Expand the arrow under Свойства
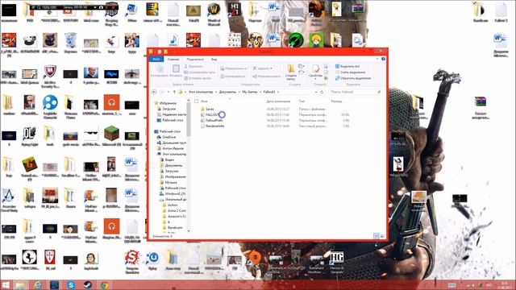The height and width of the screenshot is (290, 516). click(315, 79)
